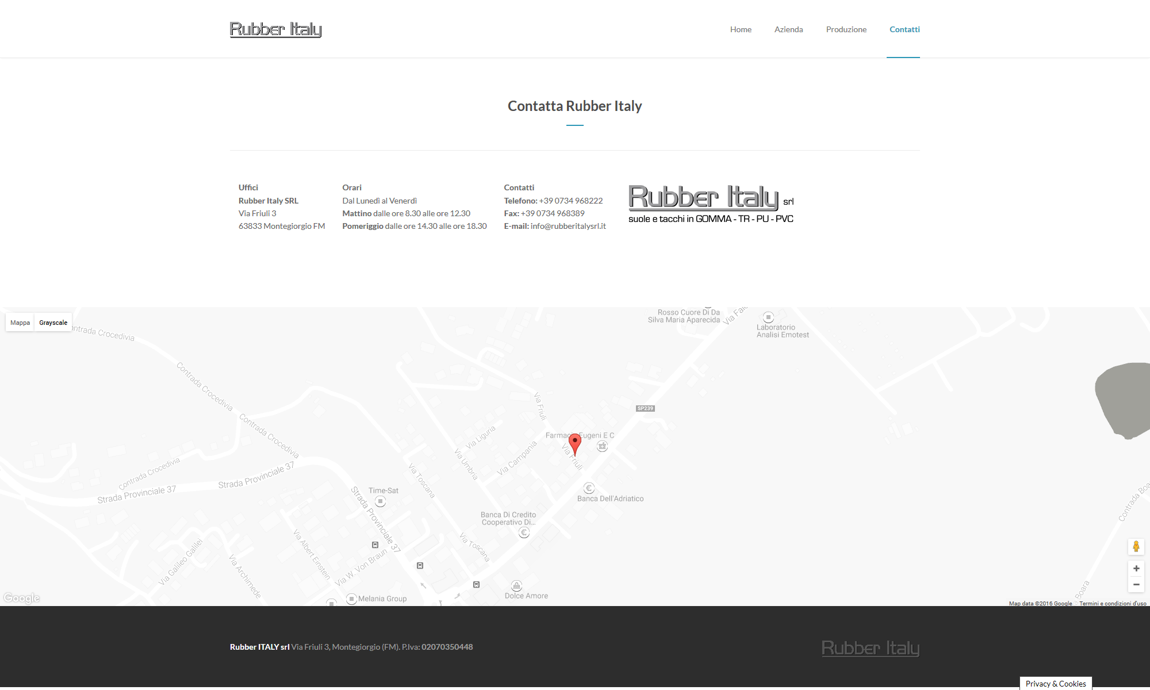1150x690 pixels.
Task: Click the Farmacia Eugeni marker icon
Action: (602, 446)
